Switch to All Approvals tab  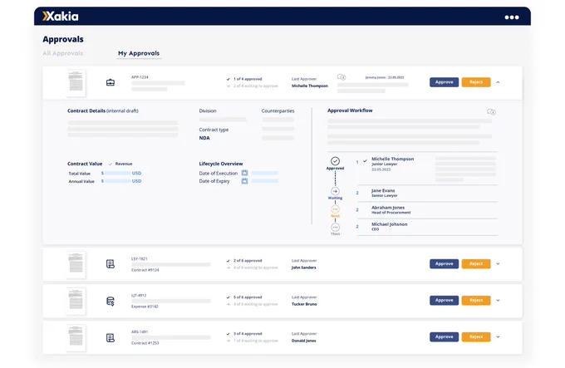[62, 53]
